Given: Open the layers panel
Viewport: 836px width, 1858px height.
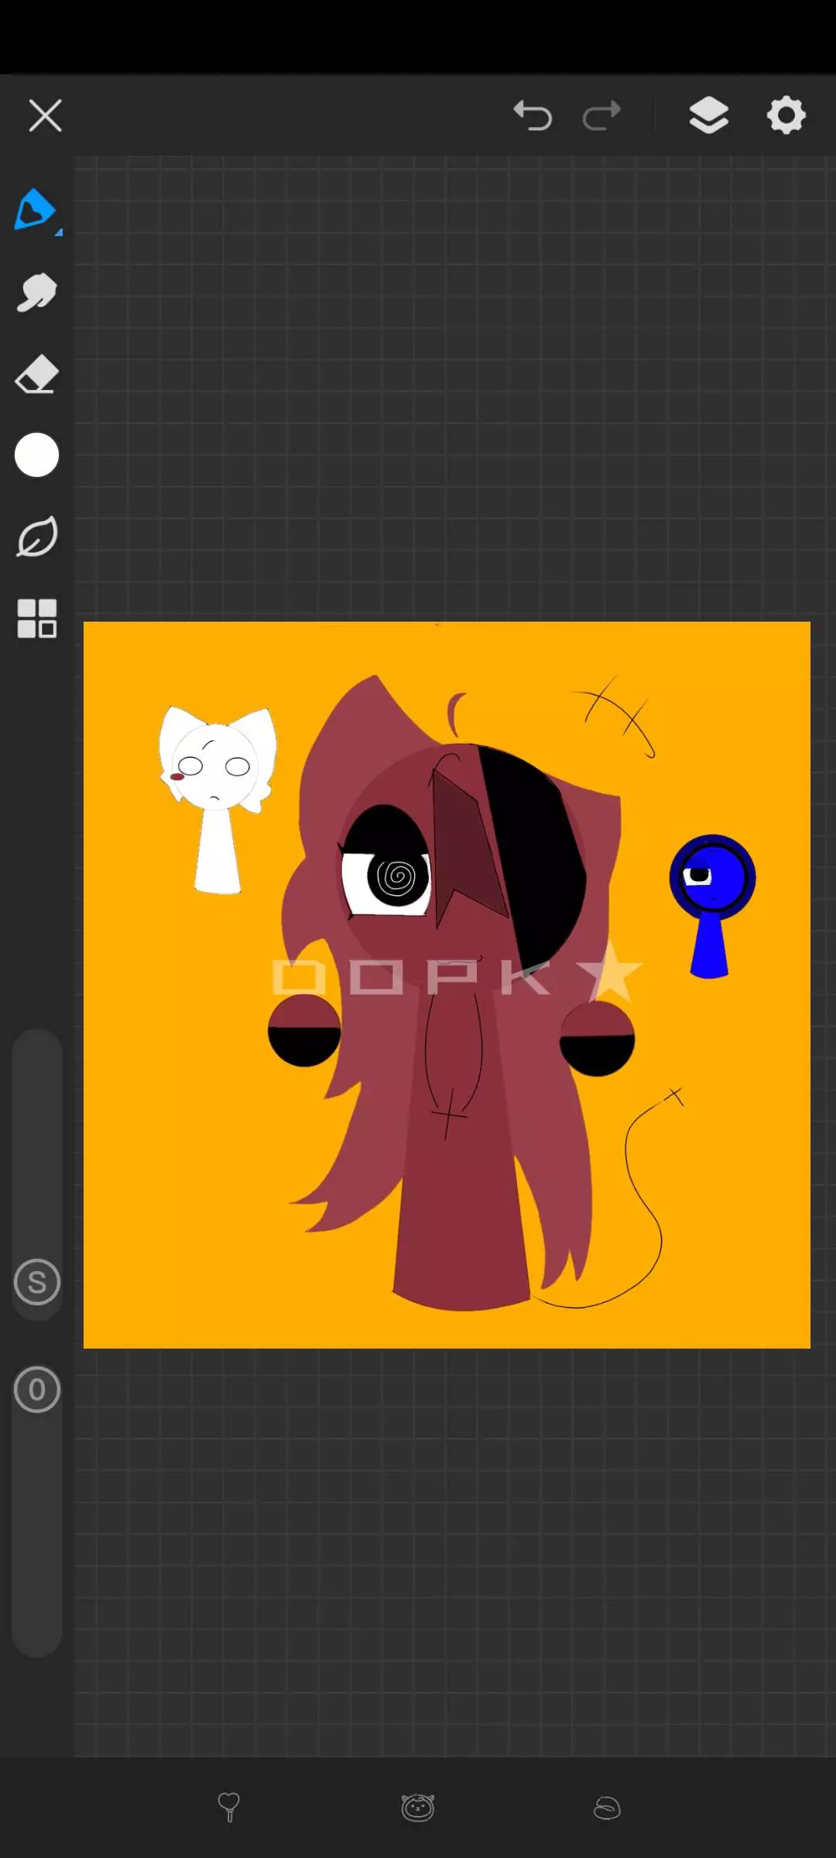Looking at the screenshot, I should pos(708,116).
